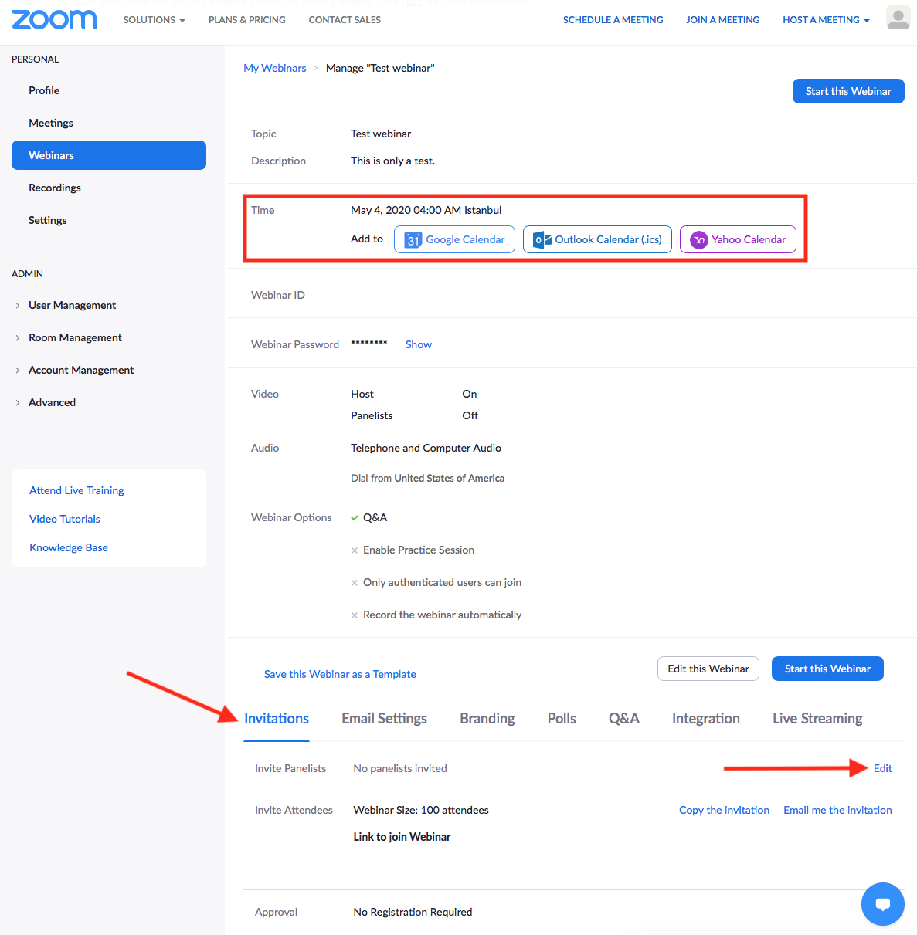
Task: Click Edit this Webinar button
Action: click(x=708, y=669)
